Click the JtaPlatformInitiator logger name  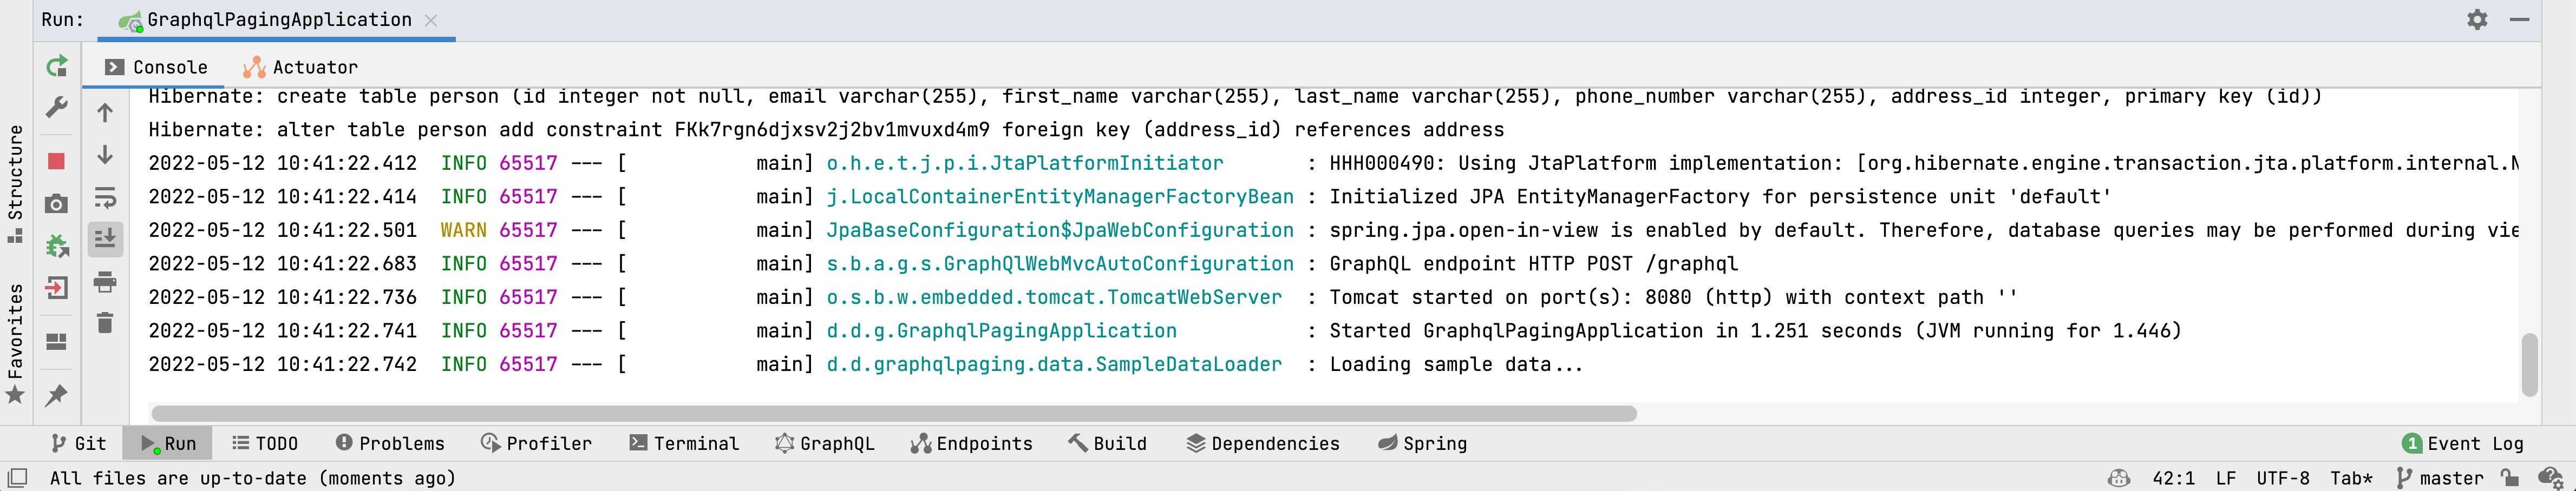(x=1025, y=163)
